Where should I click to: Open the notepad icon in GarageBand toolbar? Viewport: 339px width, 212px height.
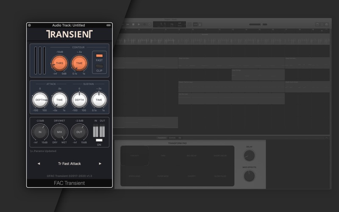tap(317, 25)
